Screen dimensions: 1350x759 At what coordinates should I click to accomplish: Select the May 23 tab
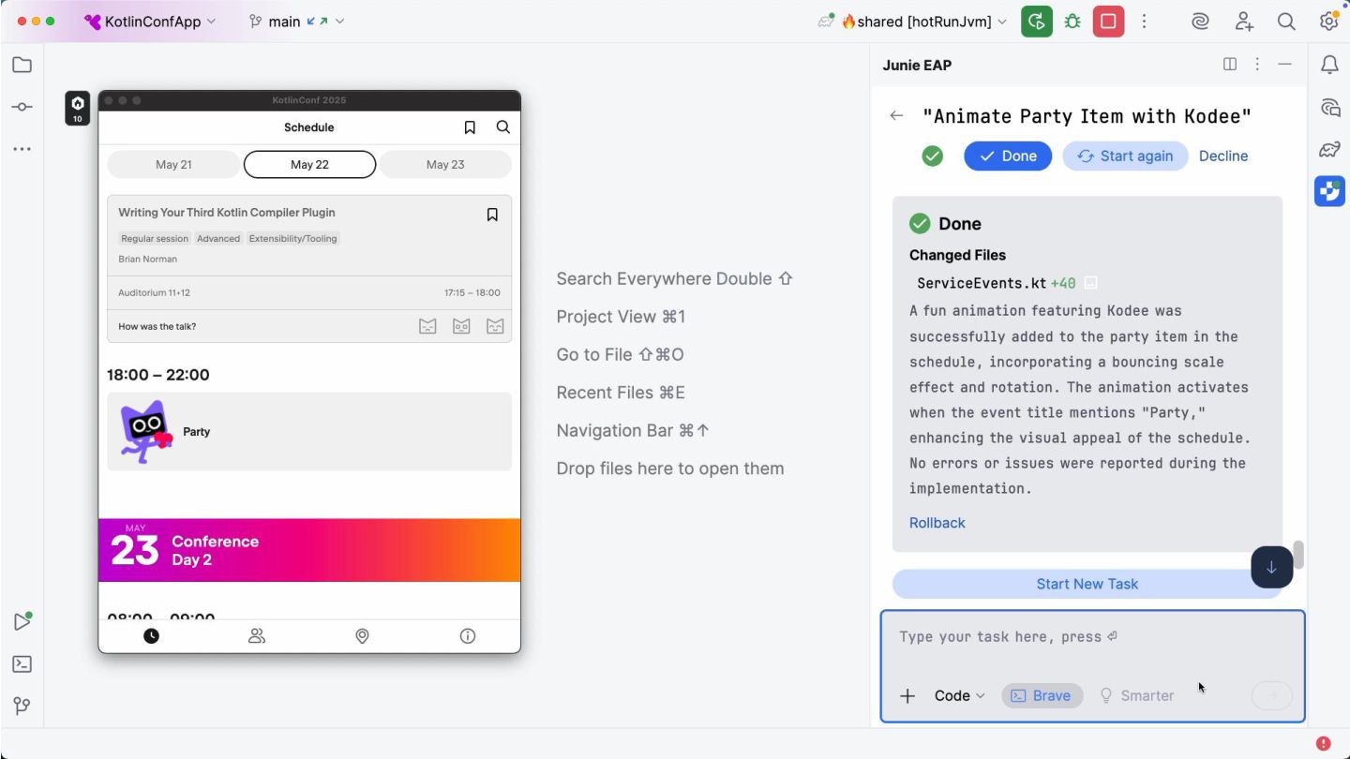pyautogui.click(x=445, y=165)
